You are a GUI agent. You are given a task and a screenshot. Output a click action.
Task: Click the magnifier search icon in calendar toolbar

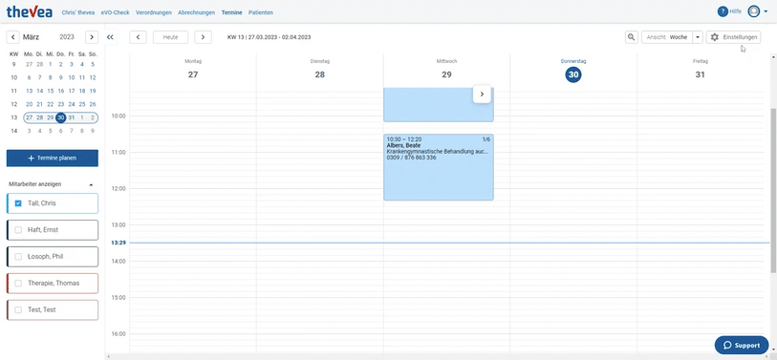point(632,37)
